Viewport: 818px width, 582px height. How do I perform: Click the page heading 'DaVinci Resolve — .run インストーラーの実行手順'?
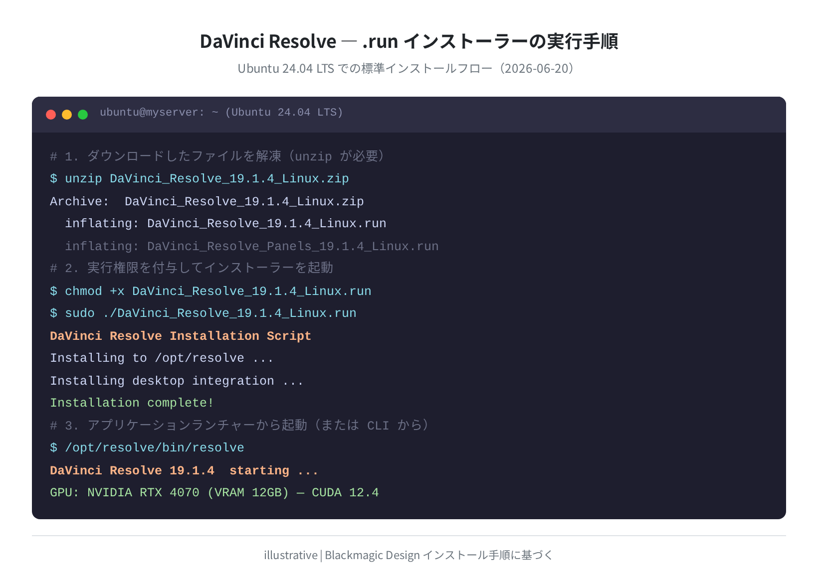pos(409,41)
